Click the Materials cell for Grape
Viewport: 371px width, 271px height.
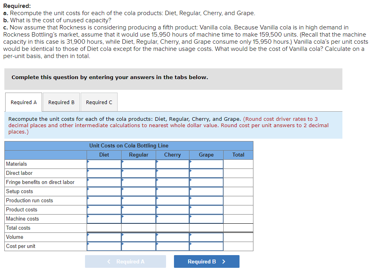coord(206,164)
